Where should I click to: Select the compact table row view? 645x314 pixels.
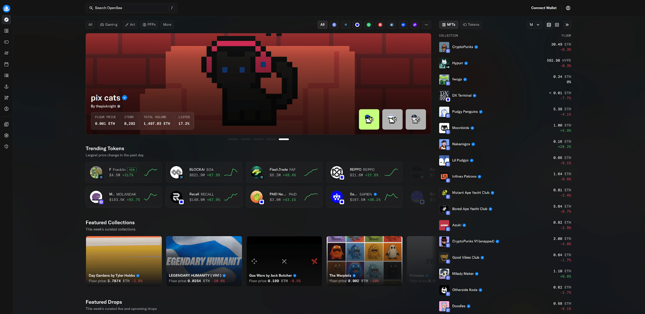click(557, 25)
